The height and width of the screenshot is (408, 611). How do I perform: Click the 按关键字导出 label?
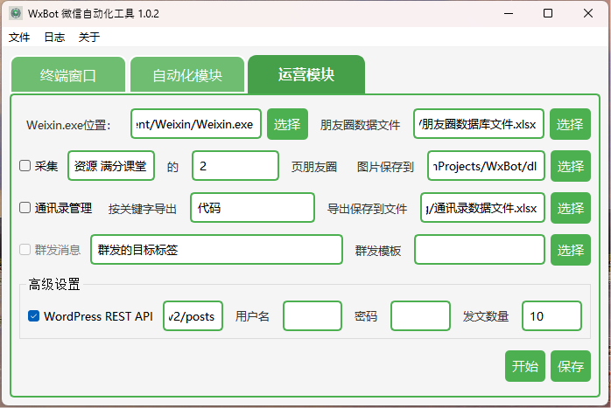point(142,209)
